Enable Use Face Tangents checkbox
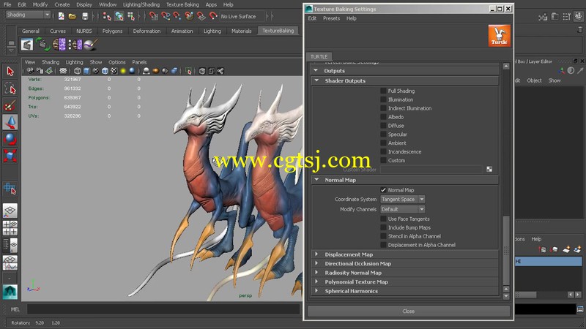This screenshot has height=329, width=586. point(383,219)
